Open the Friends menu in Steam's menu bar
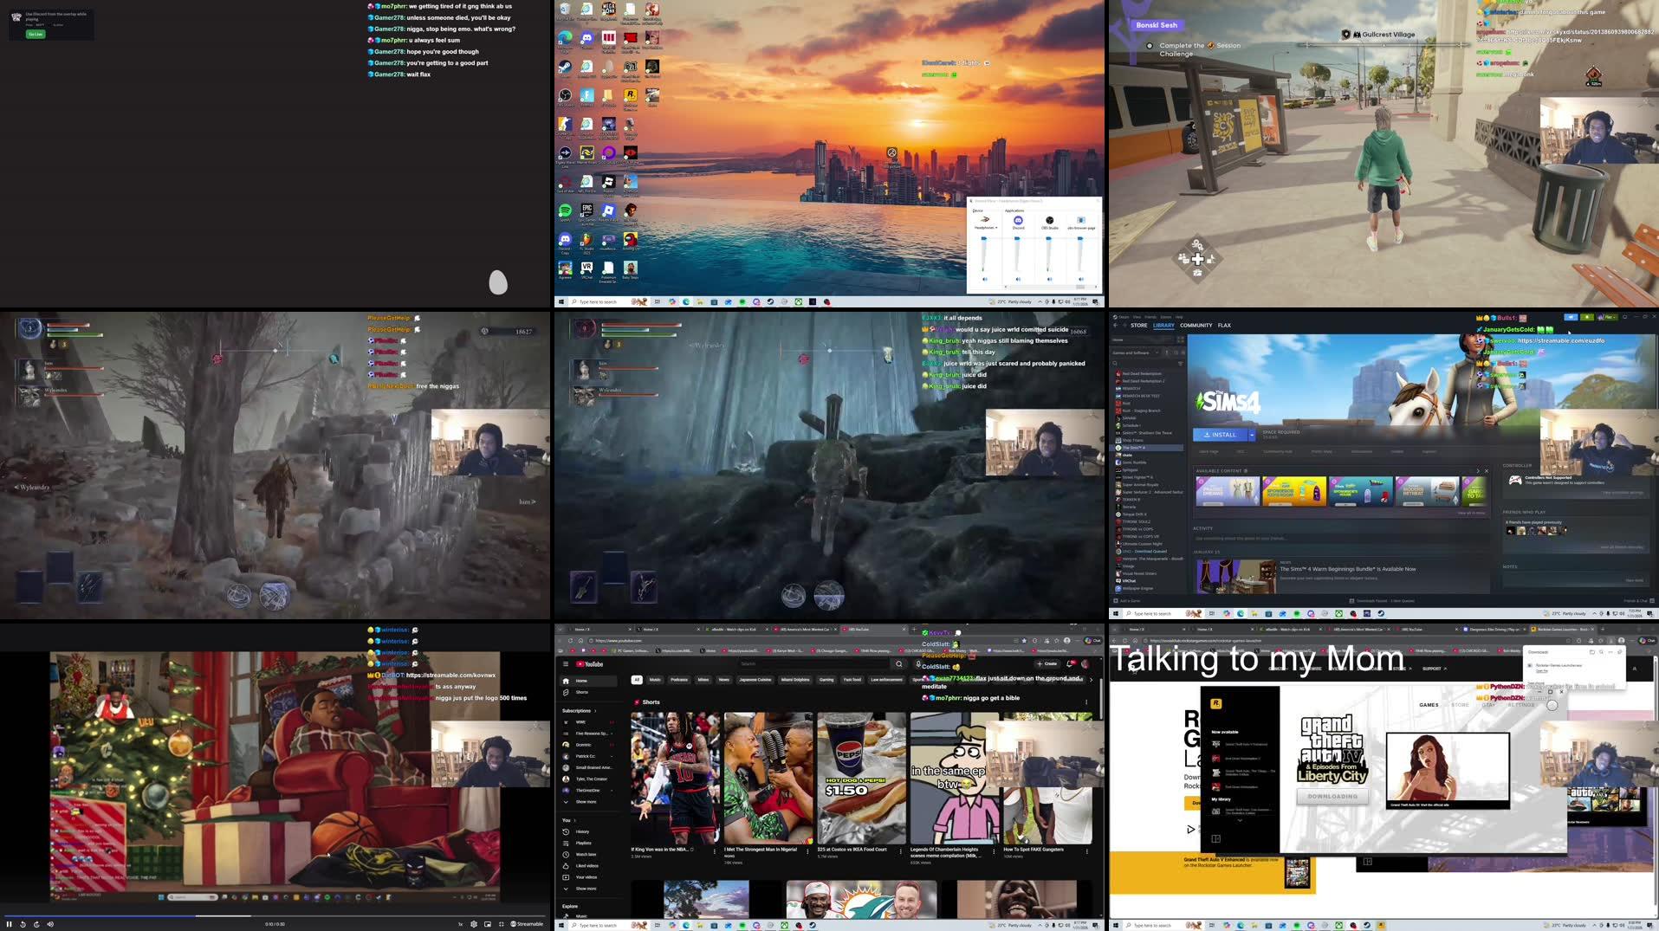 click(x=1149, y=317)
